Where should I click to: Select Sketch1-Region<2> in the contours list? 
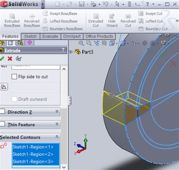(33, 154)
